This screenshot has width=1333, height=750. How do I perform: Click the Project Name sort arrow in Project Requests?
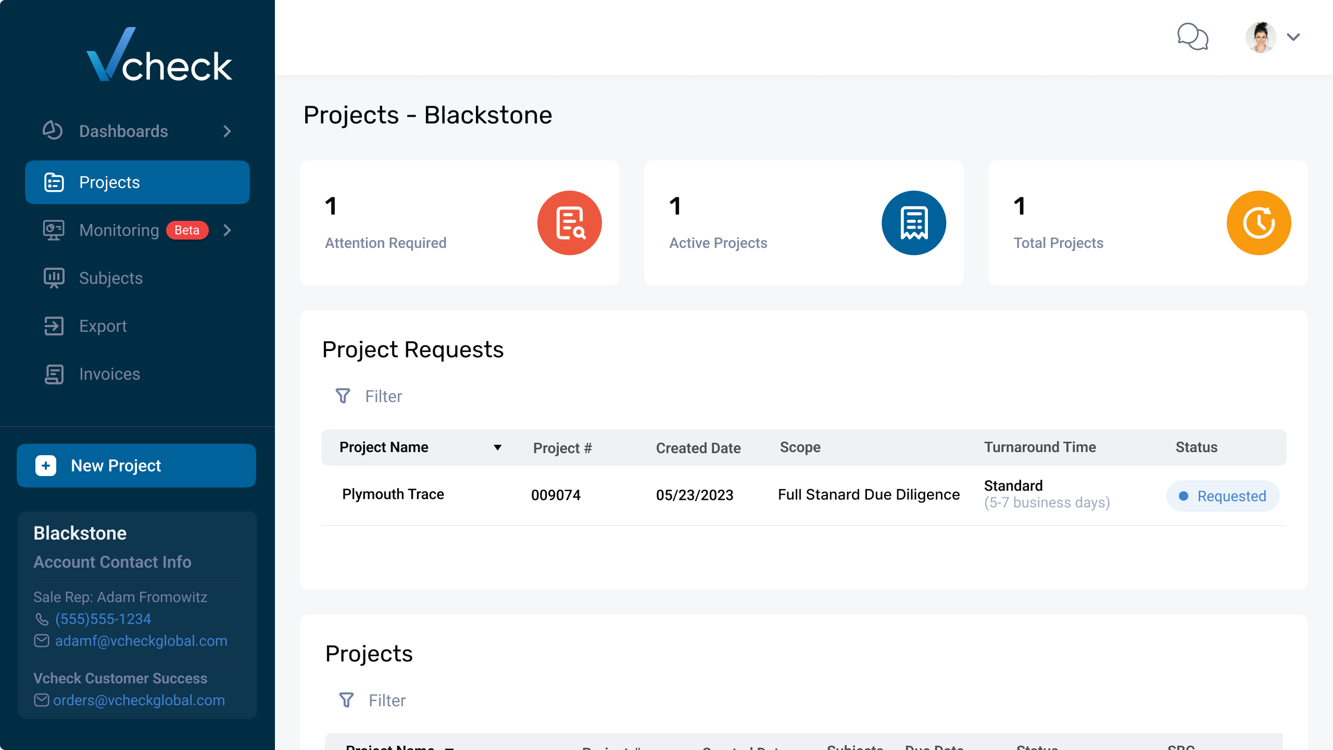497,447
